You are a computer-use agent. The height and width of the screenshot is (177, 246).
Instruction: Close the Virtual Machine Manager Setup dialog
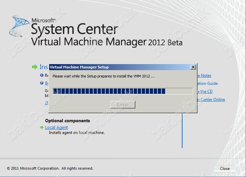coord(193,67)
